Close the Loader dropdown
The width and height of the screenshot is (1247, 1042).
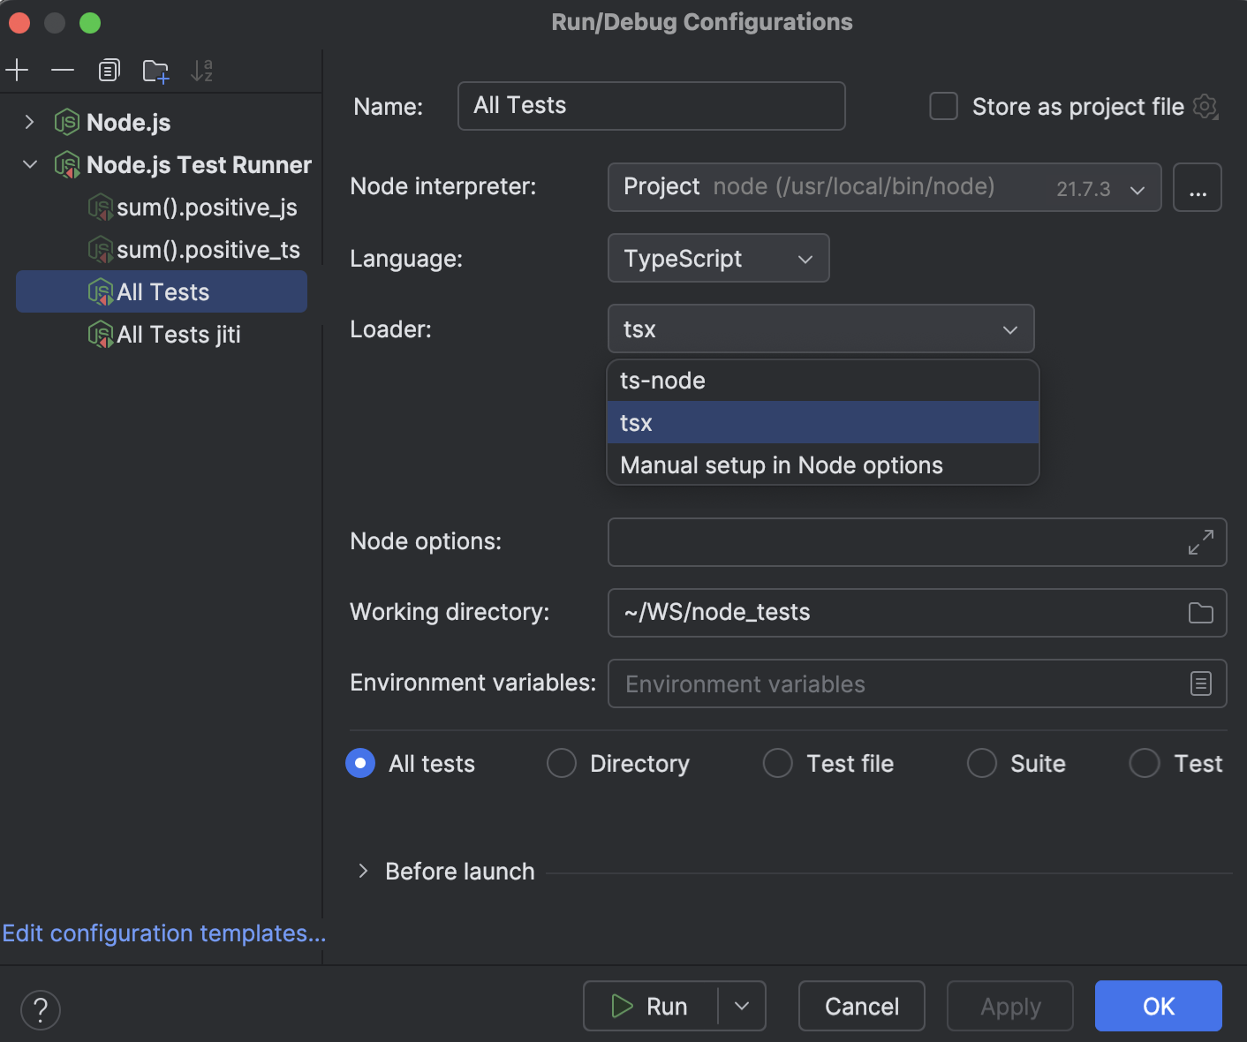coord(820,328)
